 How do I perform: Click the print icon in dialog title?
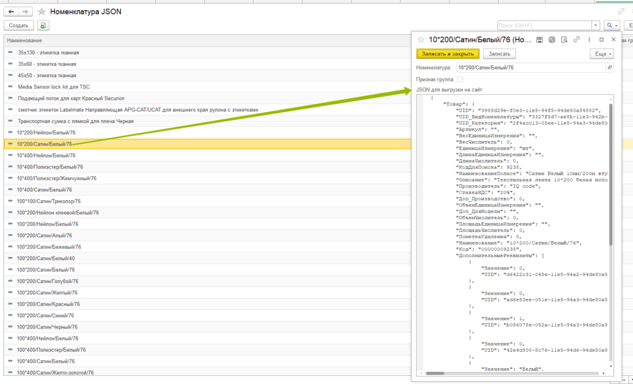(552, 39)
